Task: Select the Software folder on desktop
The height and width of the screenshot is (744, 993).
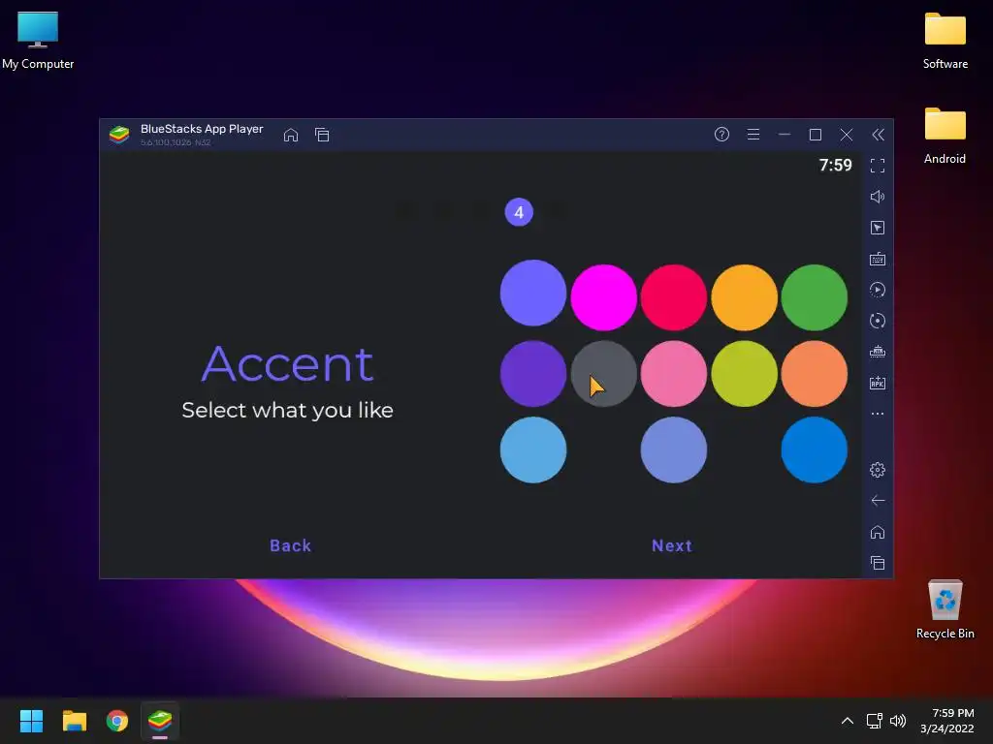Action: point(945,41)
